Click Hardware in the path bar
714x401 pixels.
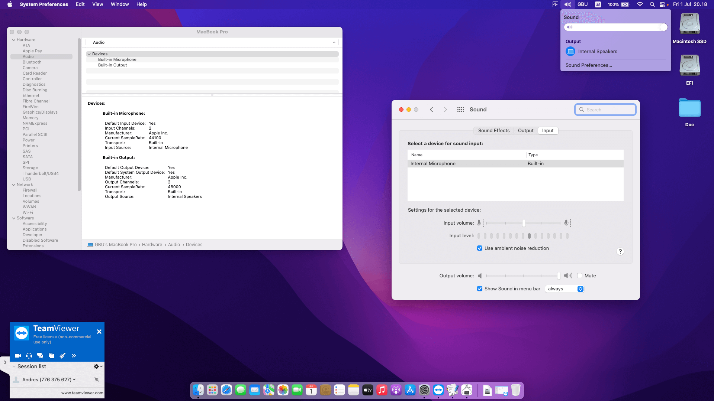point(152,245)
